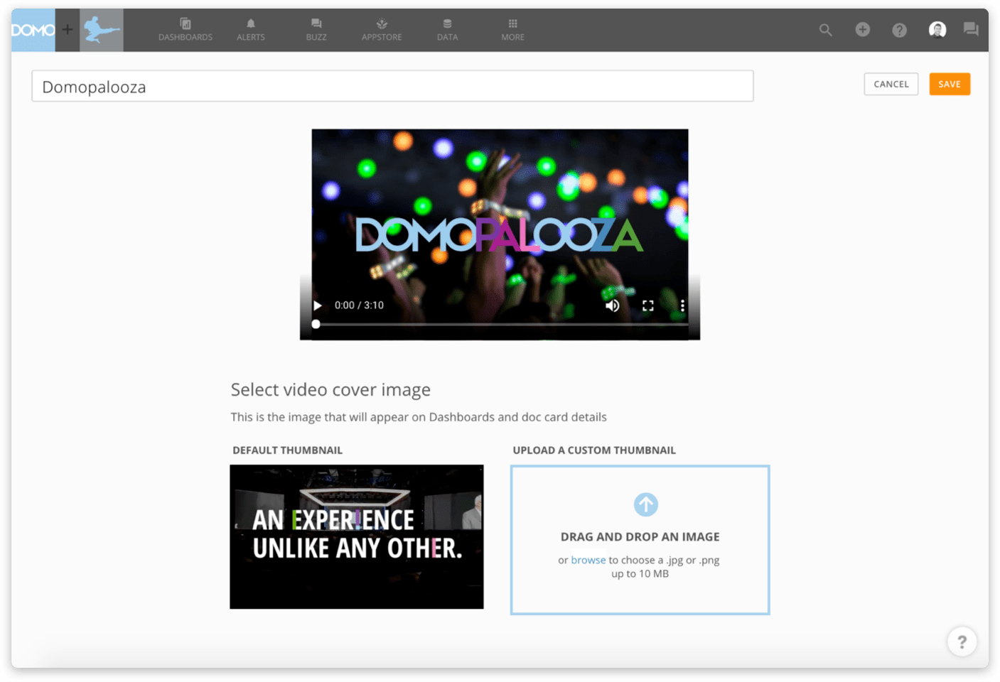This screenshot has height=682, width=1000.
Task: Open the Alerts menu
Action: coord(251,30)
